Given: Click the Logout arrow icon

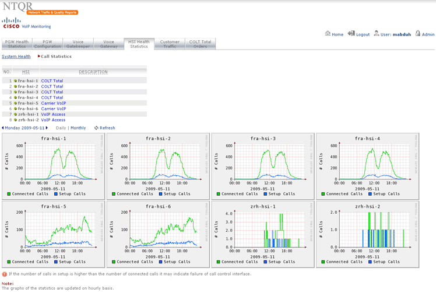Looking at the screenshot, I should coord(351,34).
